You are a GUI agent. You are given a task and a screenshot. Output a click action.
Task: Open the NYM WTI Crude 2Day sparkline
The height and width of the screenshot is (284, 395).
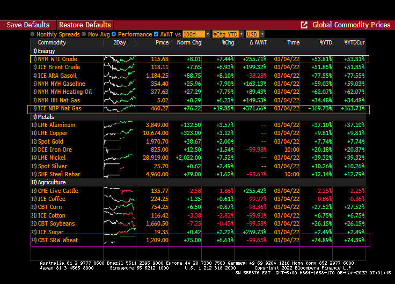tap(120, 59)
